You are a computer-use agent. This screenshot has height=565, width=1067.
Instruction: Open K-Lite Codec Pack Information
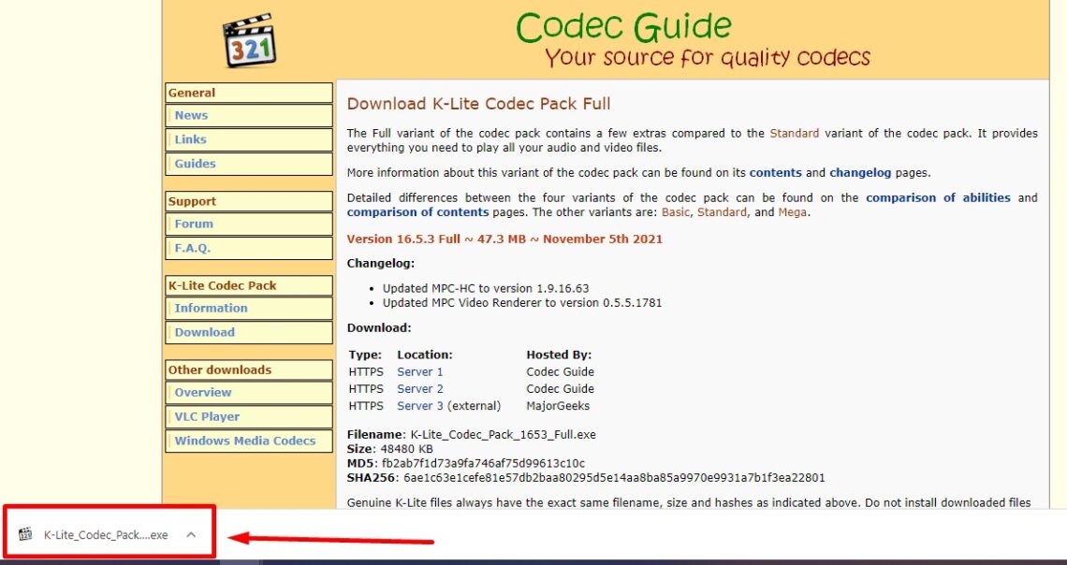point(211,308)
